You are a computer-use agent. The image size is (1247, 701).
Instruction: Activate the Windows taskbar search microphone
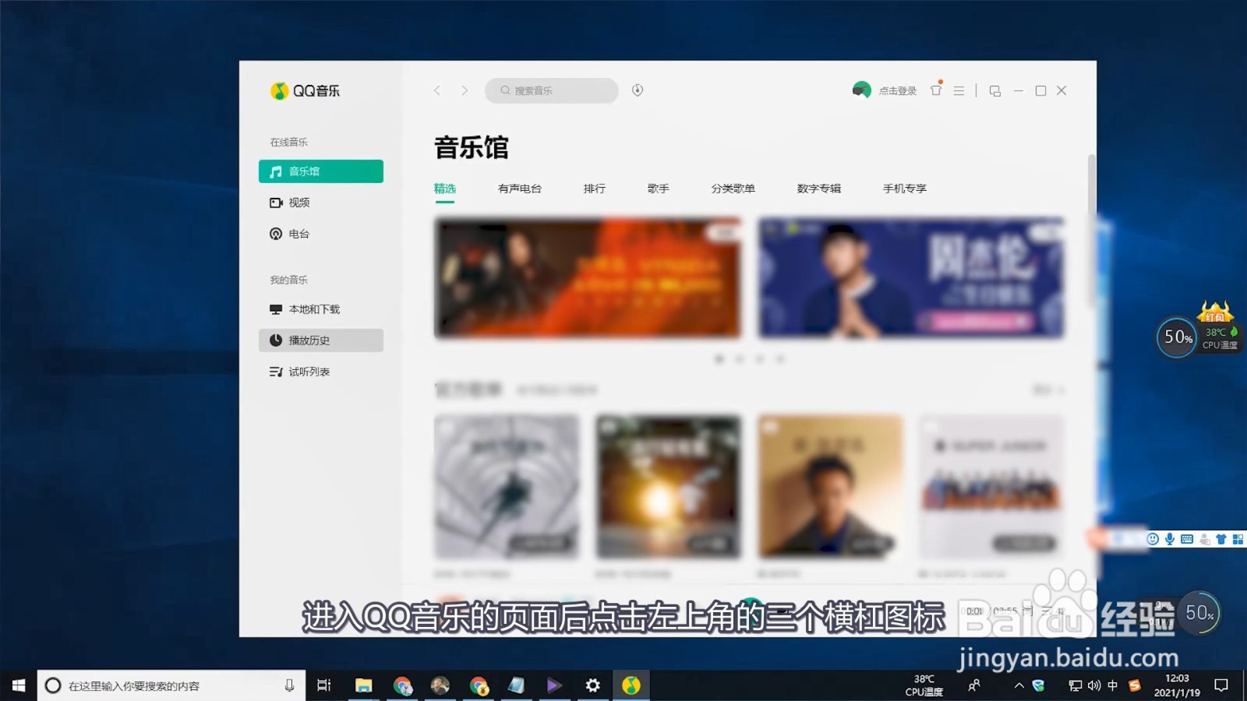(289, 685)
